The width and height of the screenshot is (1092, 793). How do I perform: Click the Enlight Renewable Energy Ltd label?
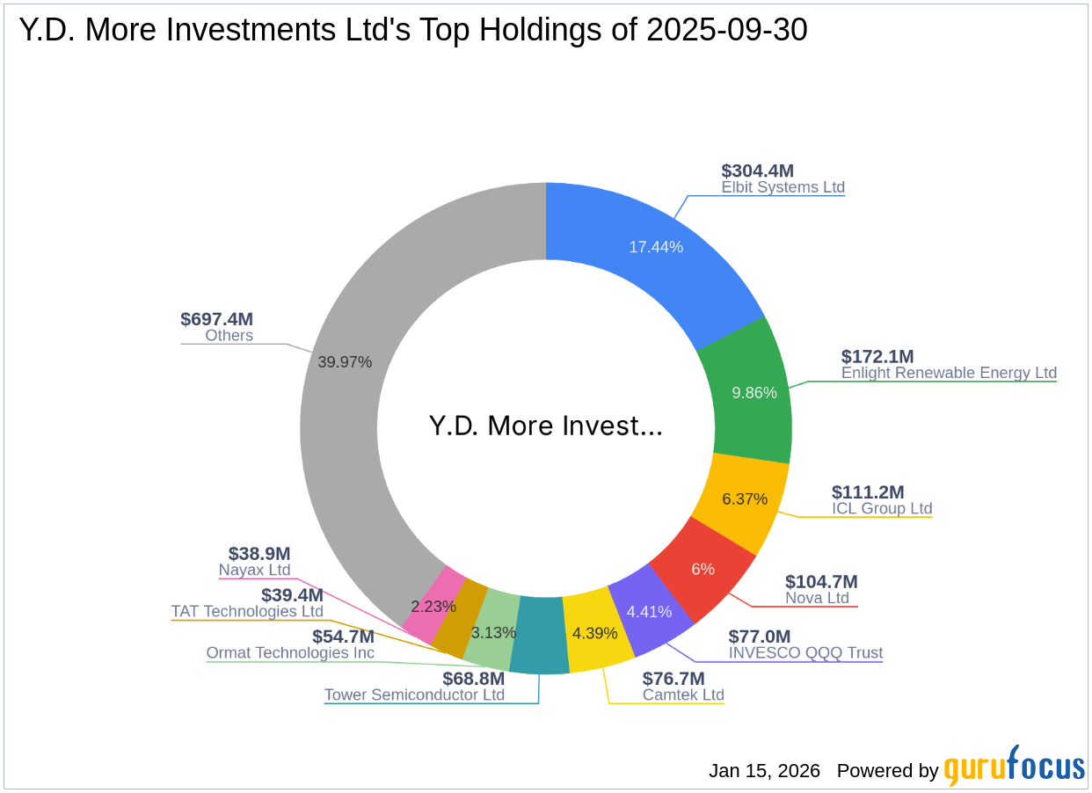[949, 373]
